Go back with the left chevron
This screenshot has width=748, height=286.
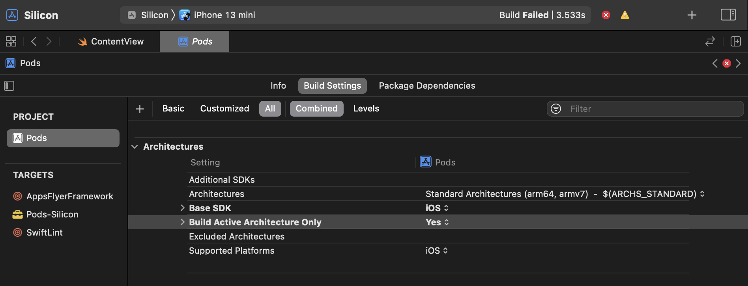pyautogui.click(x=34, y=41)
